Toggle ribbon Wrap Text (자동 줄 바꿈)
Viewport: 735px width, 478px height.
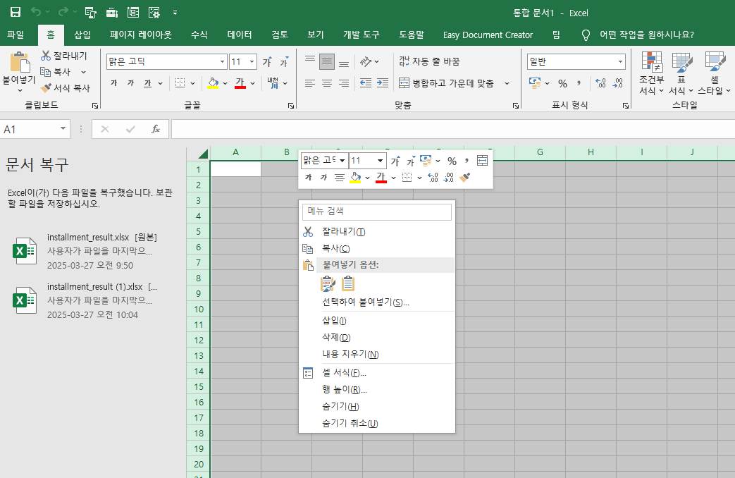pos(429,61)
